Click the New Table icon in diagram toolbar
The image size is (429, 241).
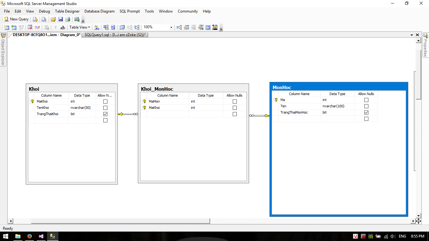pos(6,27)
